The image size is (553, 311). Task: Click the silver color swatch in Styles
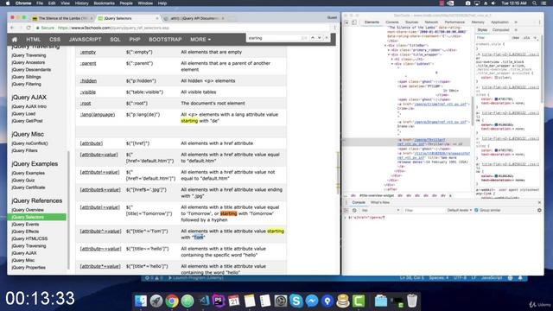(496, 77)
